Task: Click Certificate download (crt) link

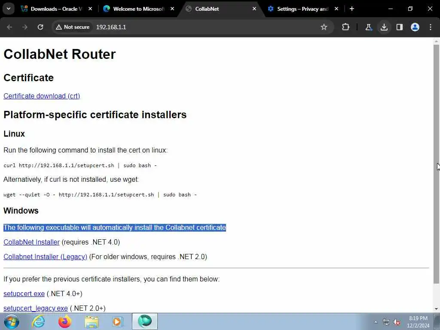Action: (x=42, y=96)
